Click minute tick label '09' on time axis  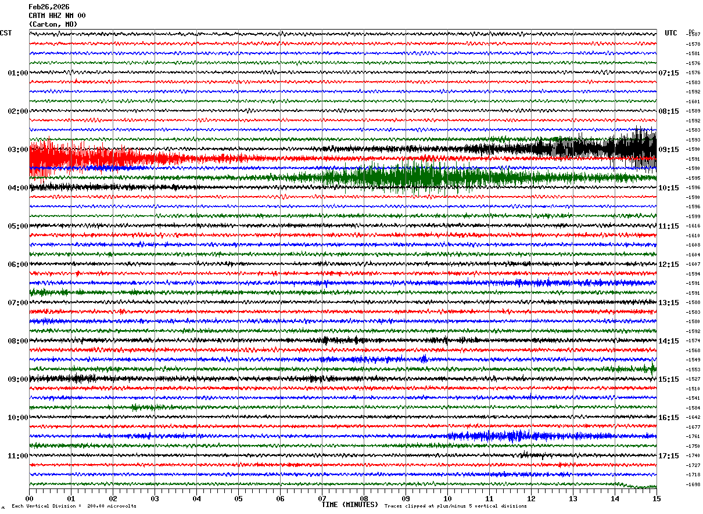tap(406, 498)
